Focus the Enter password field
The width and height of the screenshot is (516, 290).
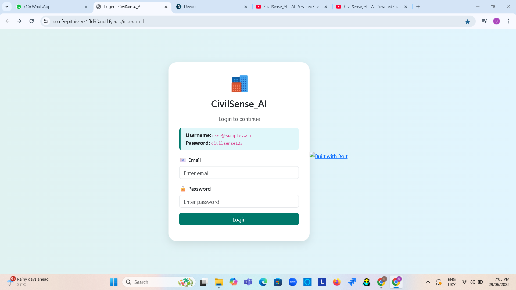point(239,201)
